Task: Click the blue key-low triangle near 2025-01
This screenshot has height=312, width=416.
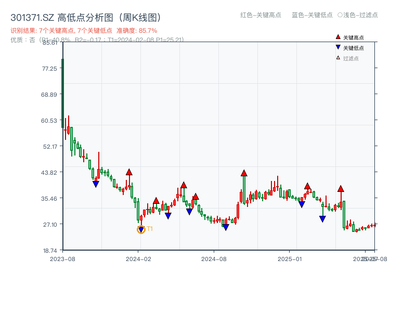Action: 301,204
